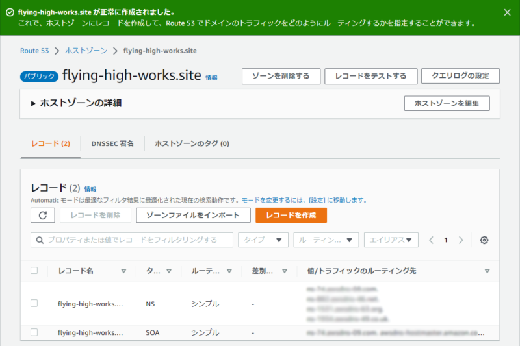Sort by タ... type column arrow

click(169, 271)
